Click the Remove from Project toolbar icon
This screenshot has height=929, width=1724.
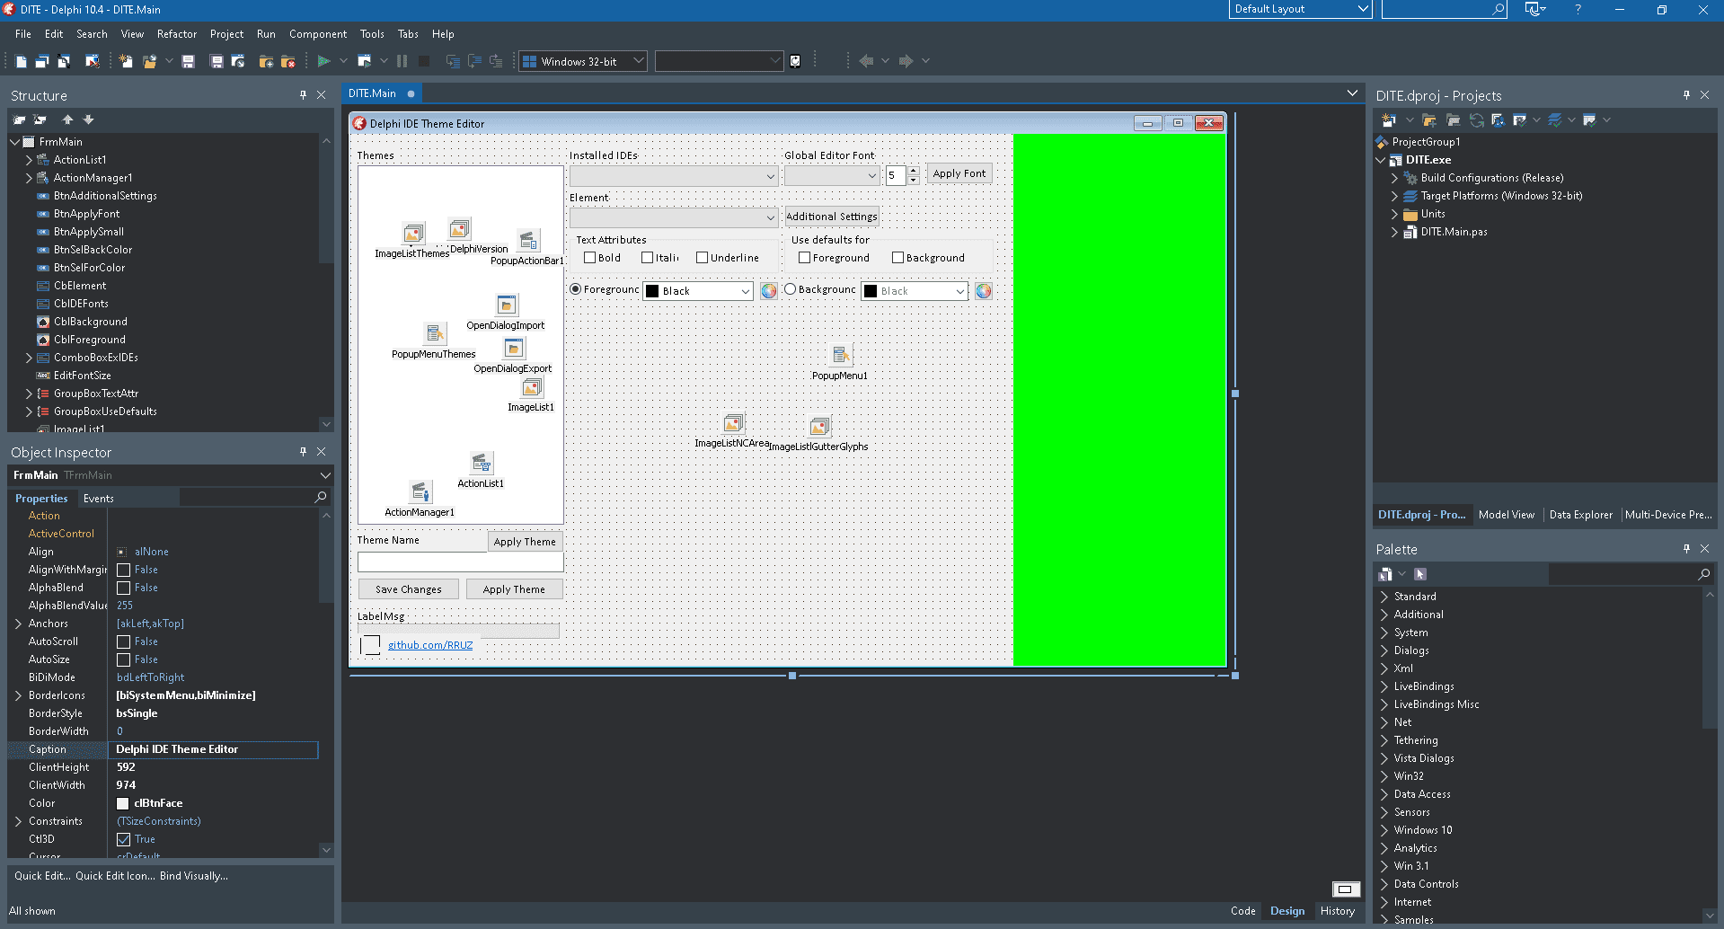click(x=288, y=61)
